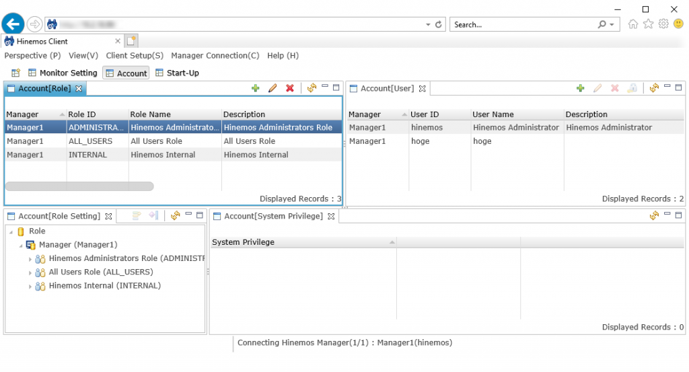The width and height of the screenshot is (689, 372).
Task: Open the Manager Connection(C) menu
Action: coord(215,56)
